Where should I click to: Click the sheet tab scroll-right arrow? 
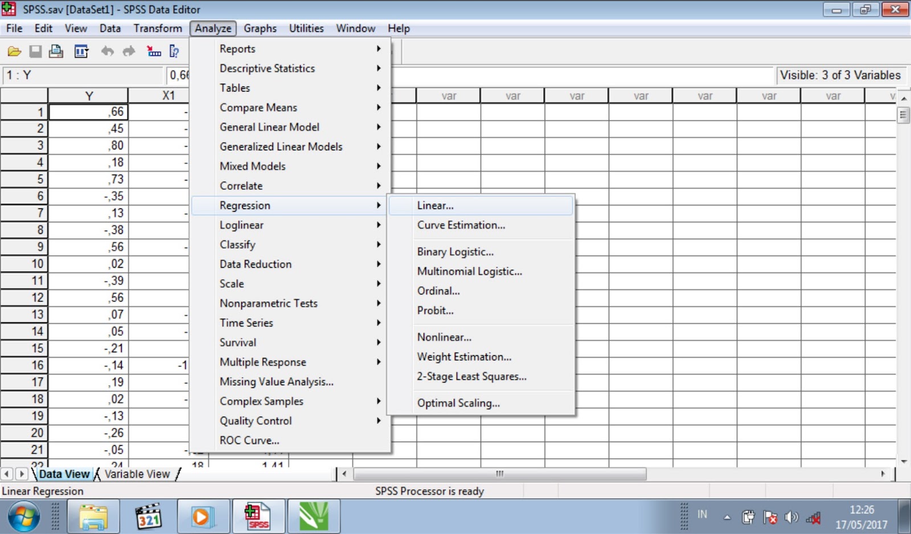(21, 474)
